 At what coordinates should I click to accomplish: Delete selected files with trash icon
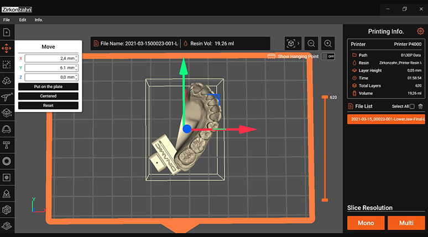click(x=421, y=106)
